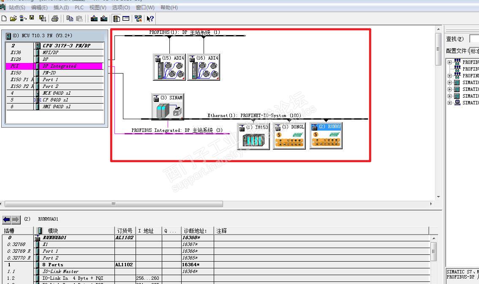
Task: Click the station view vertical scrollbar down arrow
Action: coord(438,197)
